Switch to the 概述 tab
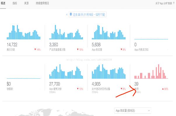This screenshot has width=176, height=116. pos(3,3)
